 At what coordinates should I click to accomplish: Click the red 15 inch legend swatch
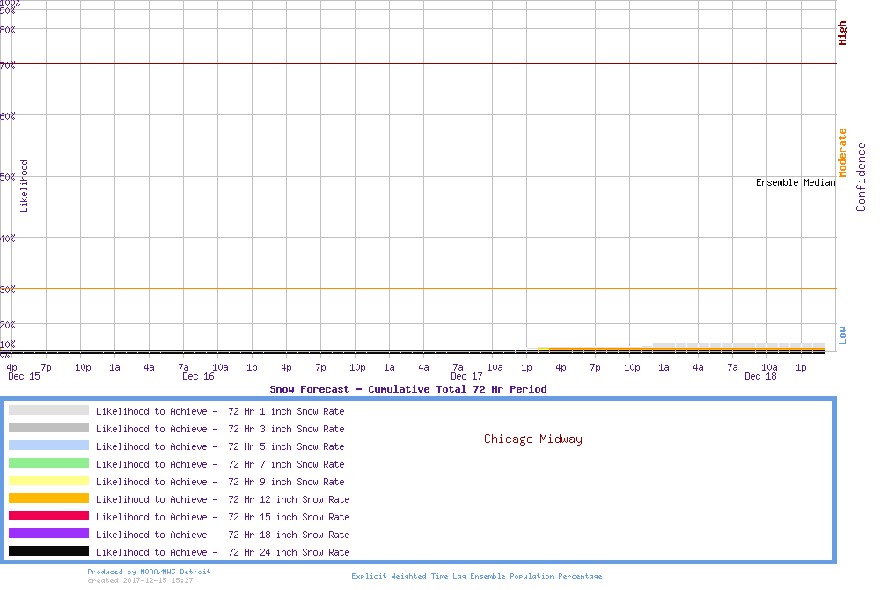[48, 516]
